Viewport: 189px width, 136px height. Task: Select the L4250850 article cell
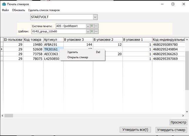[x=52, y=59]
